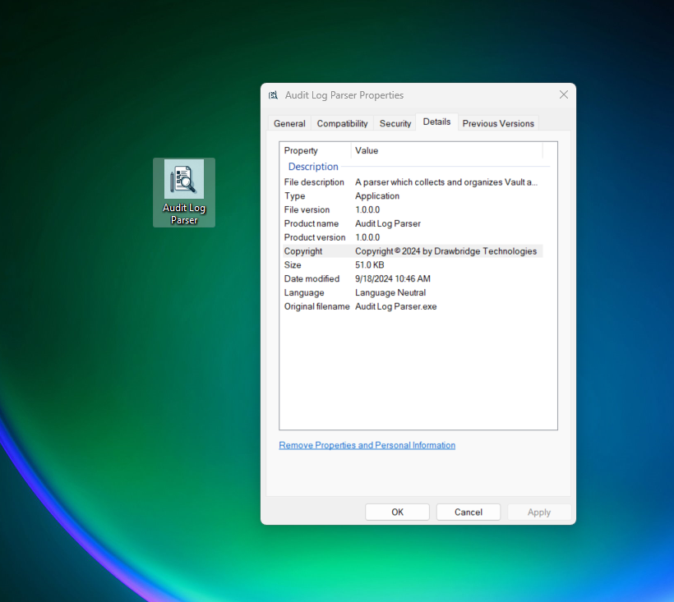Select the Size property row
The width and height of the screenshot is (674, 602).
point(413,265)
